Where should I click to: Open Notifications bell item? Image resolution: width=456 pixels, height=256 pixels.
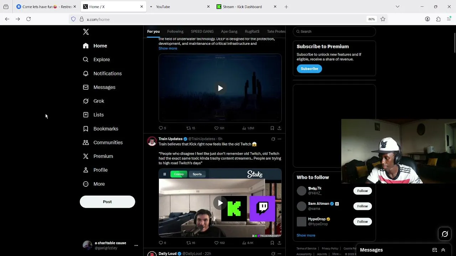tap(102, 74)
